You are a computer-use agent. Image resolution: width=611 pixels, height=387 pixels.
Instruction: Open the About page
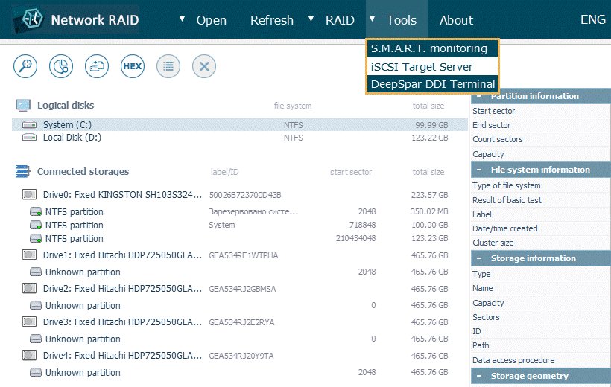[456, 20]
